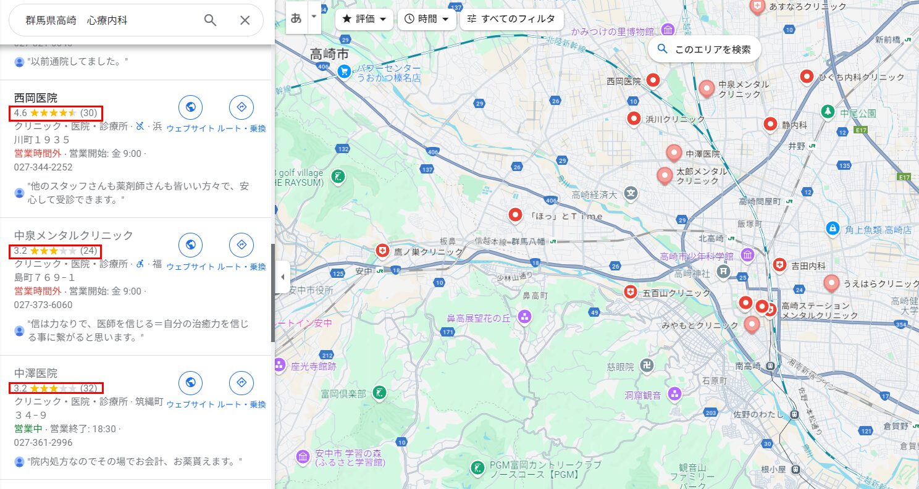The width and height of the screenshot is (919, 489).
Task: Click phone number 027-373-6060
Action: [43, 305]
